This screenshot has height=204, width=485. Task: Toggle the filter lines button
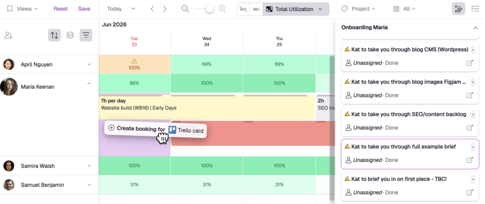(86, 36)
